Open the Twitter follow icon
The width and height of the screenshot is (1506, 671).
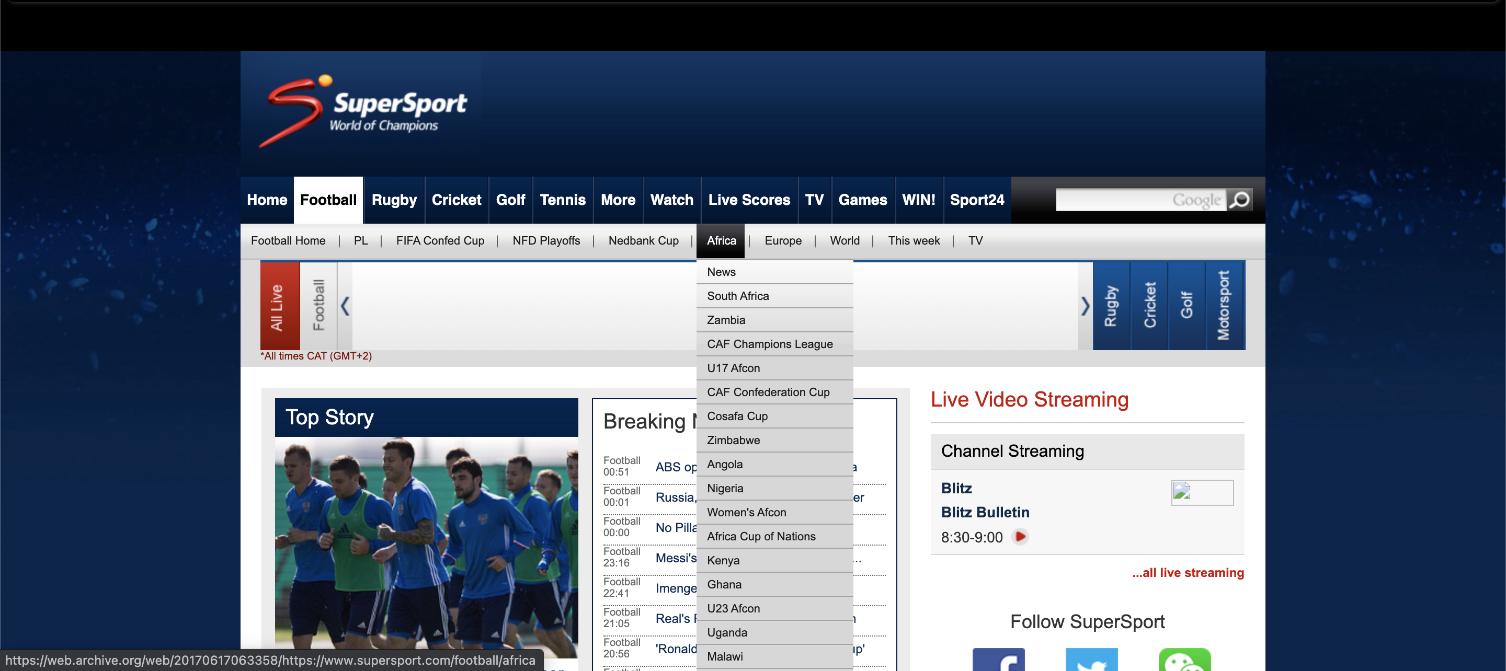point(1091,660)
